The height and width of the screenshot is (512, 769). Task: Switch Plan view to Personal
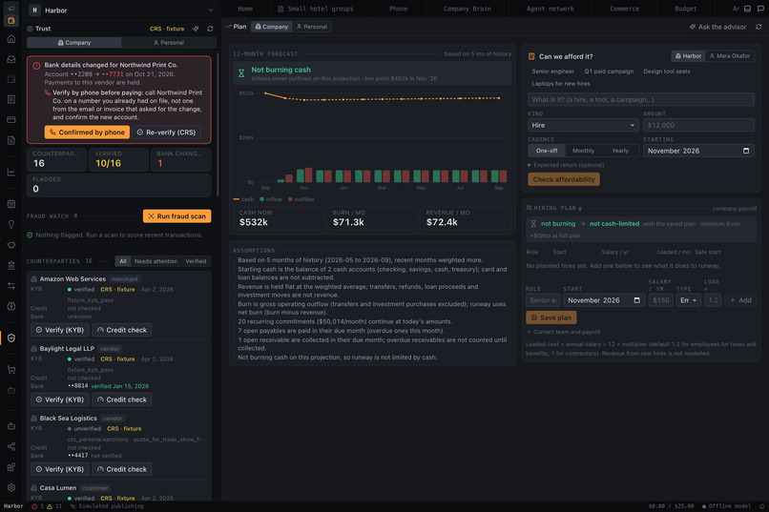(x=312, y=27)
